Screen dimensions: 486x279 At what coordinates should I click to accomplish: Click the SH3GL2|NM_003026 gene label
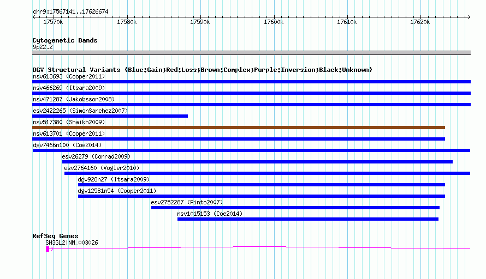tap(72, 243)
